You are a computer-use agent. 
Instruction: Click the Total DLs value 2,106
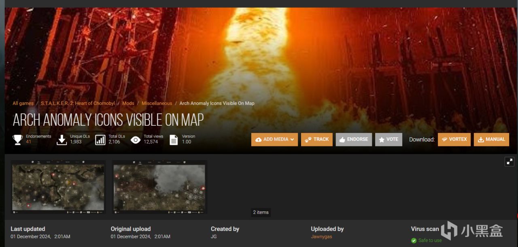tap(114, 142)
